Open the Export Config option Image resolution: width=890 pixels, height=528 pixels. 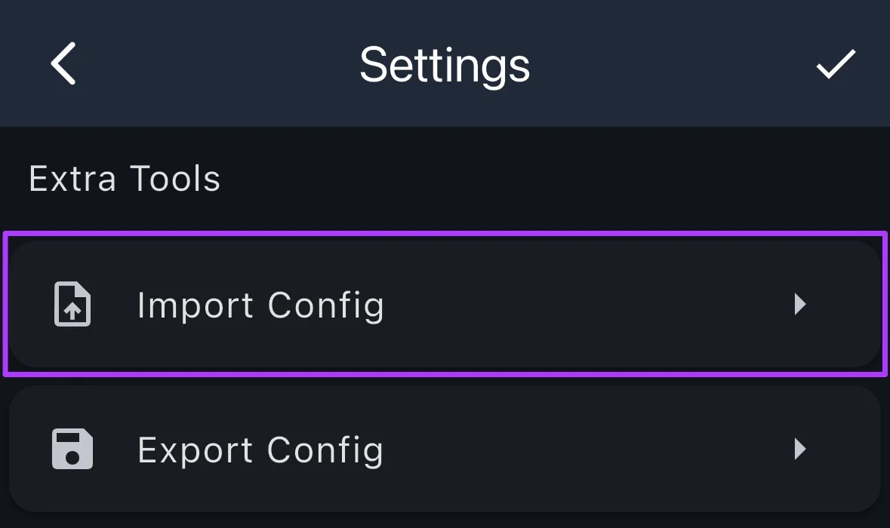pos(445,449)
